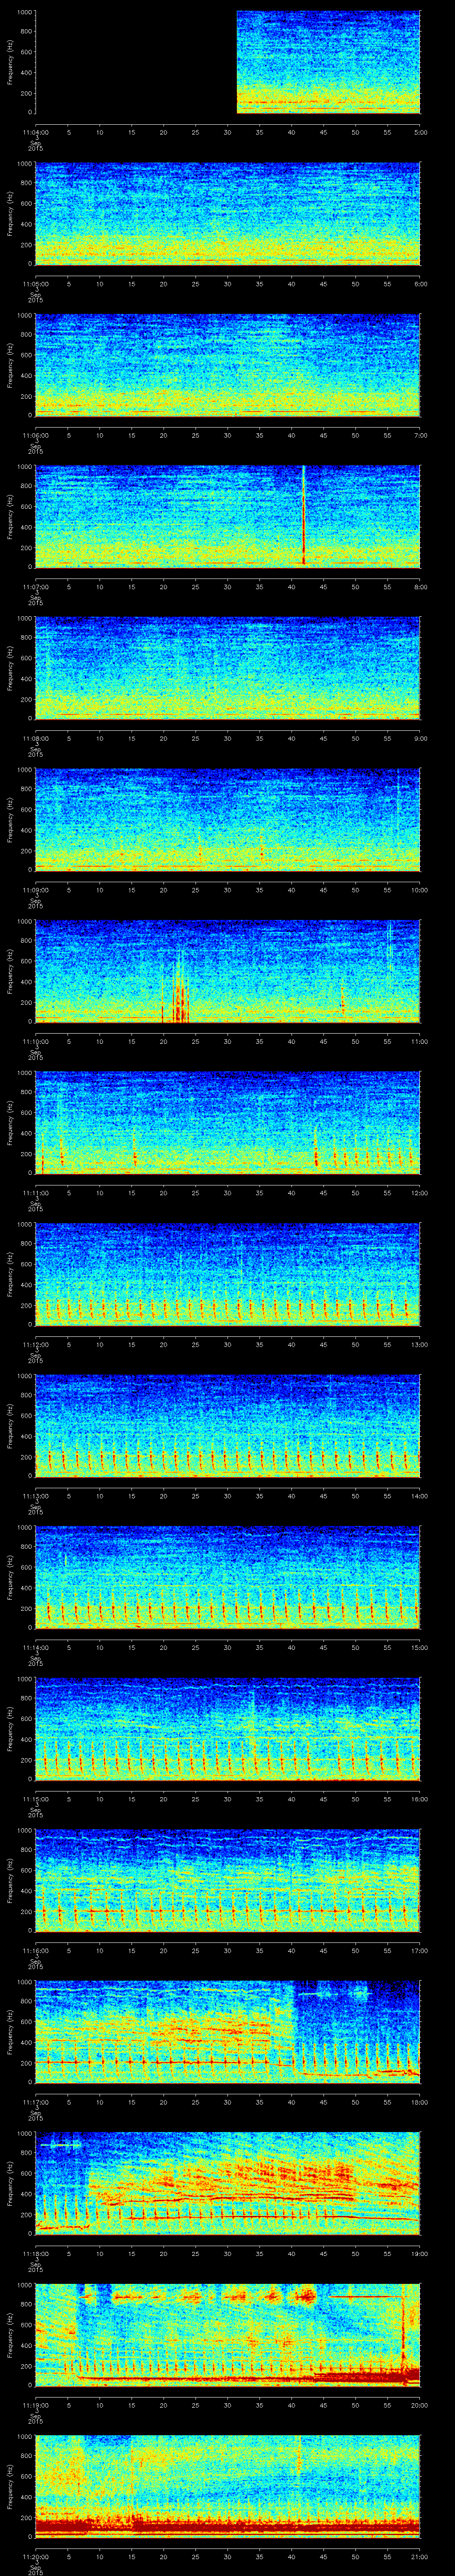Screen dimensions: 455x2576
Task: Click the "21:00" end time label
Action: coord(420,2556)
